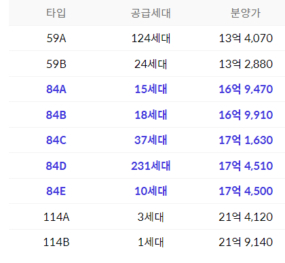285x263 pixels.
Task: Click the 3세대 supply cell
Action: pos(151,217)
